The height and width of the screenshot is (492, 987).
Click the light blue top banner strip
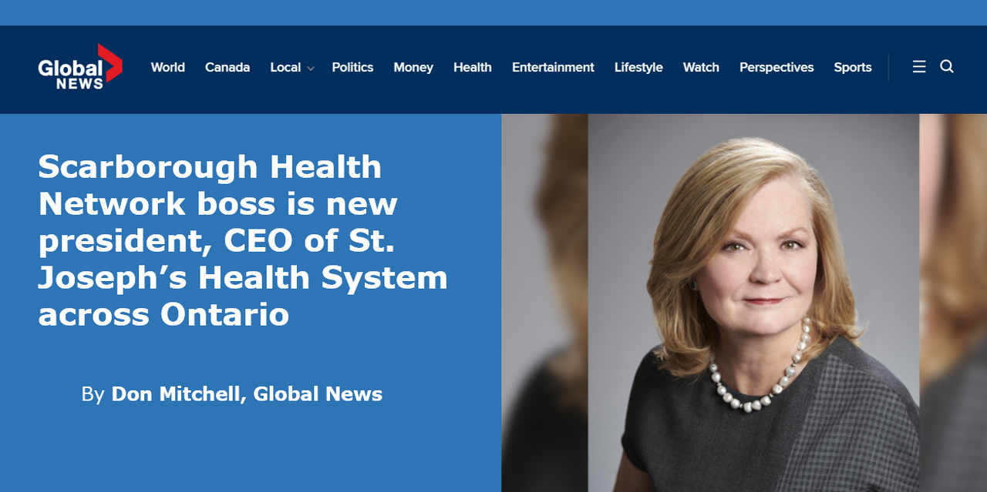493,12
